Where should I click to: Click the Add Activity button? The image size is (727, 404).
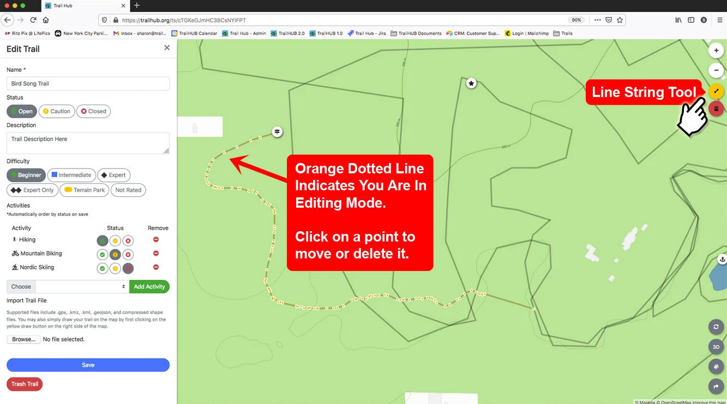pyautogui.click(x=149, y=287)
